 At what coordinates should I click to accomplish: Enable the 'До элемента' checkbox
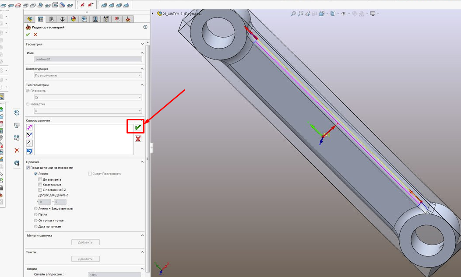tap(40, 179)
